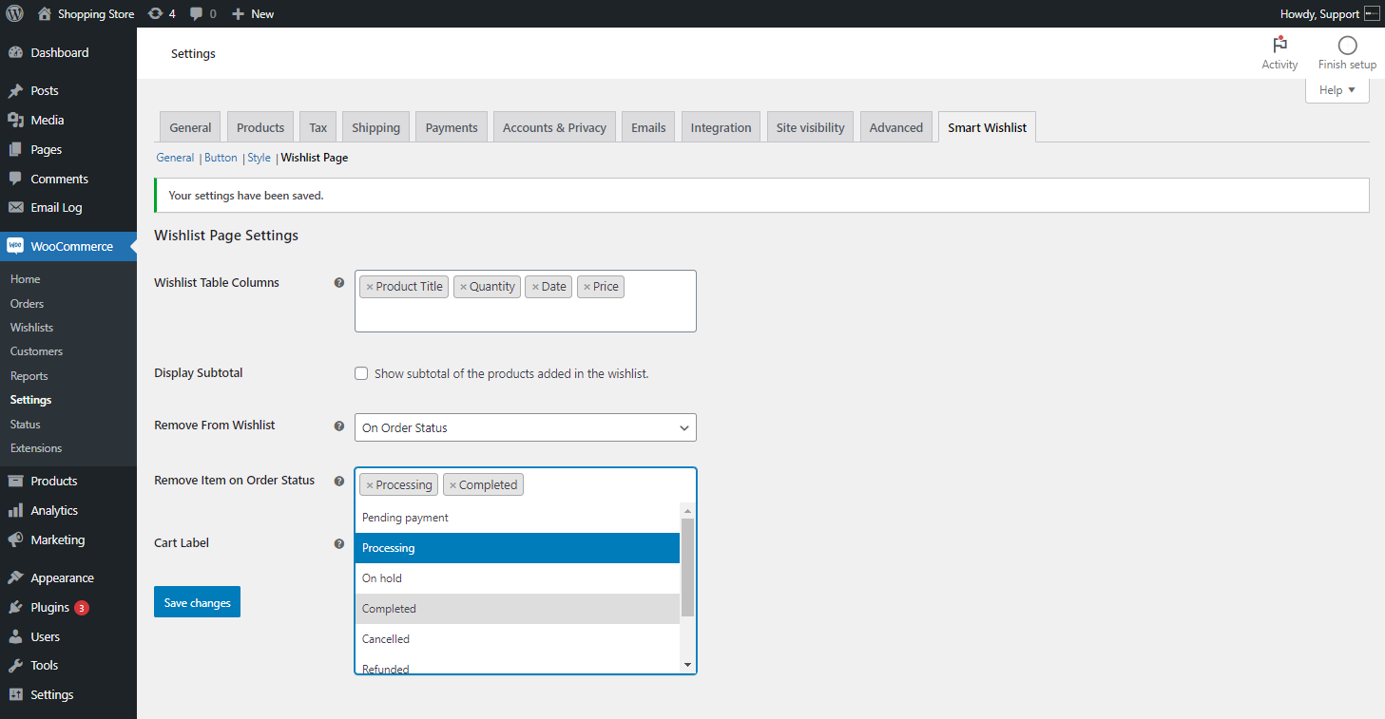Open the Site visibility tab
The width and height of the screenshot is (1385, 719).
[x=810, y=127]
